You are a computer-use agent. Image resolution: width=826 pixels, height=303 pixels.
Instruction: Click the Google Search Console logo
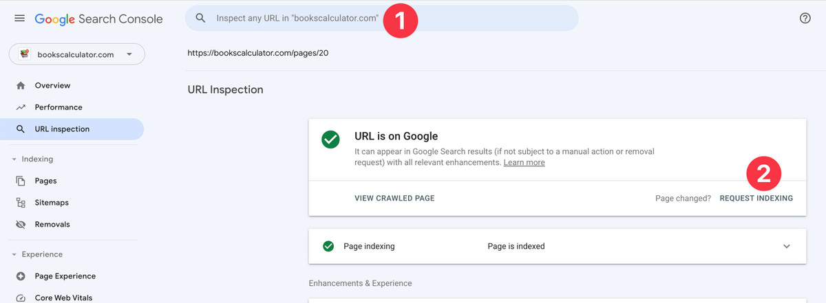point(98,19)
